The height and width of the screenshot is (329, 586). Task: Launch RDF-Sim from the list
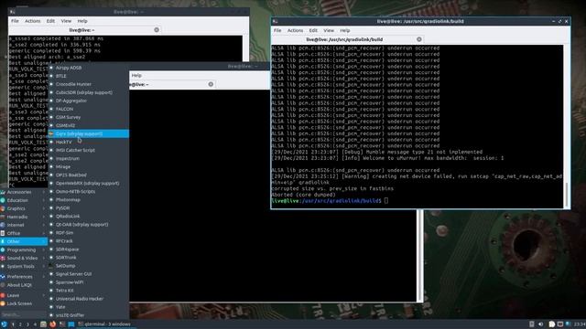[88, 232]
